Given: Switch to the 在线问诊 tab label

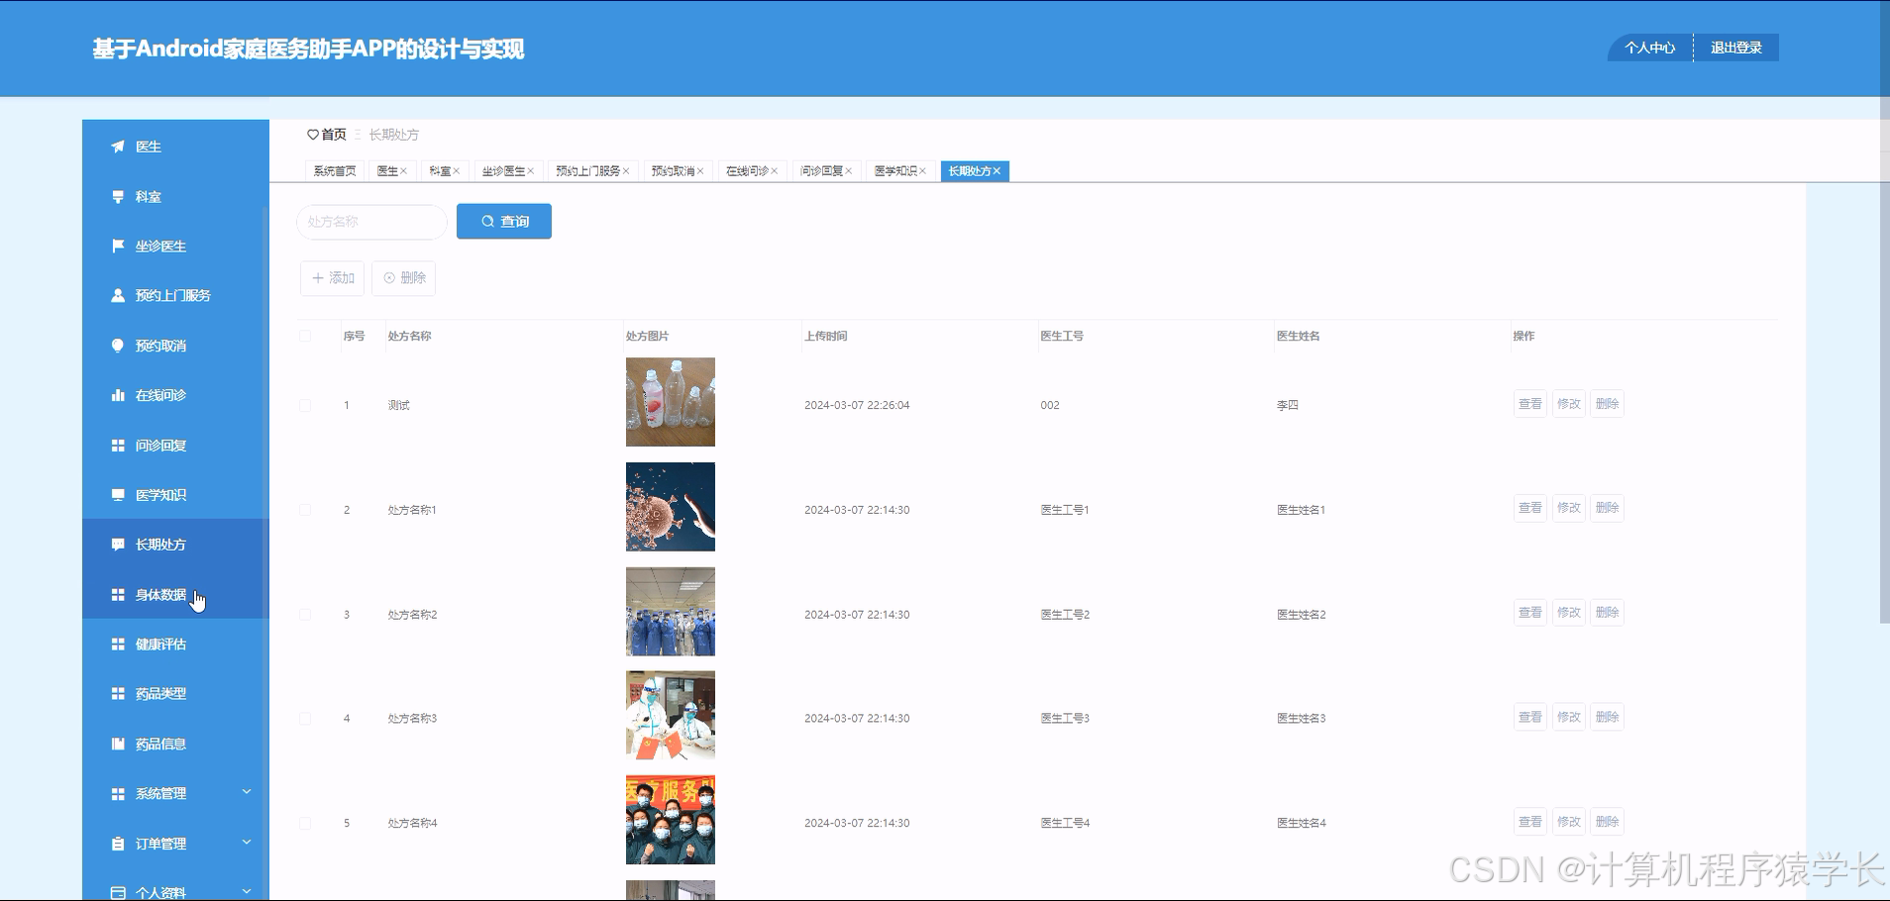Looking at the screenshot, I should pyautogui.click(x=747, y=171).
